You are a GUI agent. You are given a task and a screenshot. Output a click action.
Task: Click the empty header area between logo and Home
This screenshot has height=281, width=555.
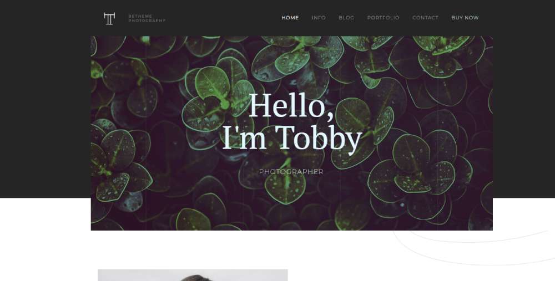tap(223, 18)
